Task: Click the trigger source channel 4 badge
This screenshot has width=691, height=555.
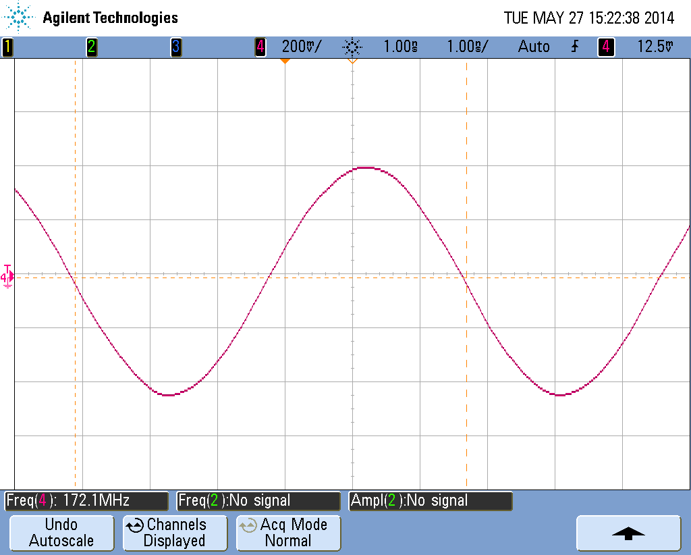Action: (606, 47)
